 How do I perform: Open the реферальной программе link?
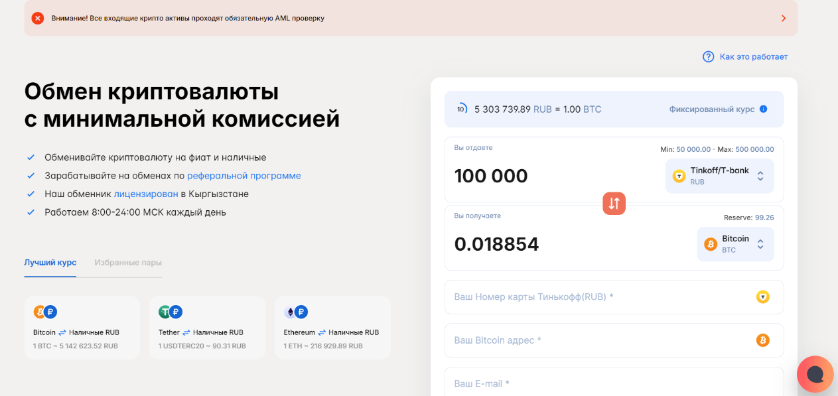click(244, 176)
